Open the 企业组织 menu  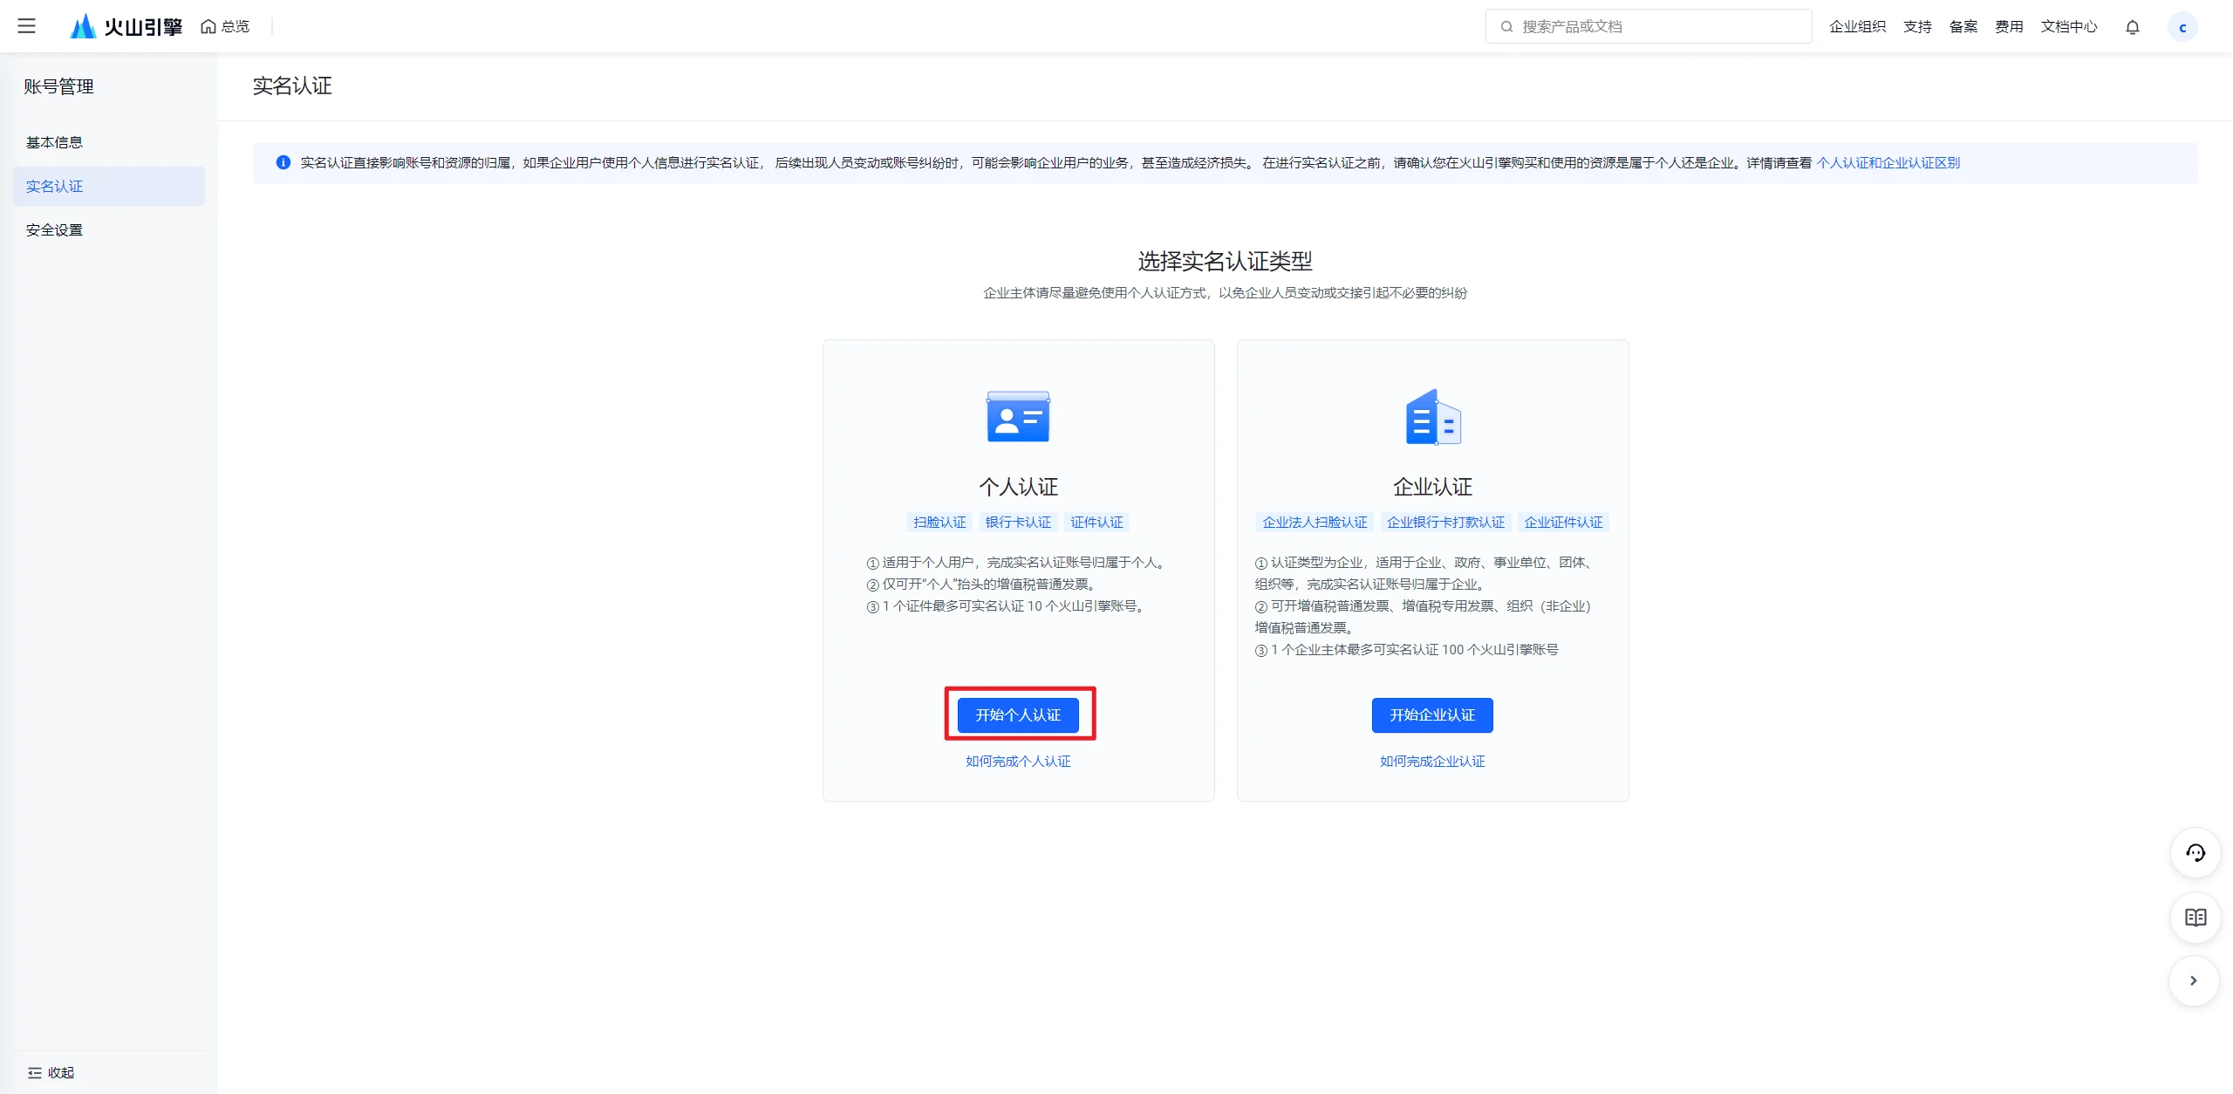tap(1858, 26)
